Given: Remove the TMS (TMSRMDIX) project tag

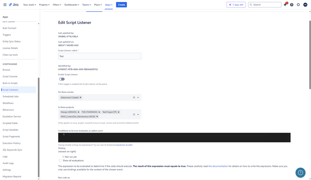Looking at the screenshot, I should 99,112.
